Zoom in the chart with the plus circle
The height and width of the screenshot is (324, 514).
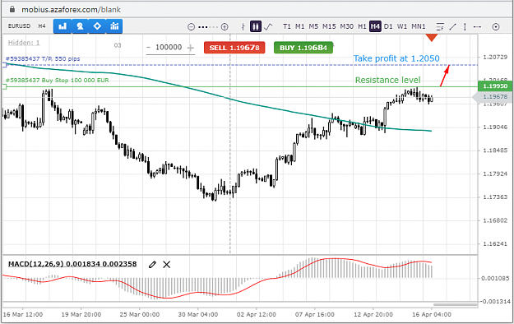225,27
